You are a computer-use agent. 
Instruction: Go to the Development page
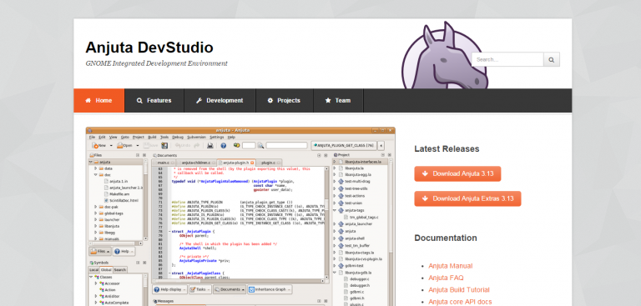click(x=220, y=101)
